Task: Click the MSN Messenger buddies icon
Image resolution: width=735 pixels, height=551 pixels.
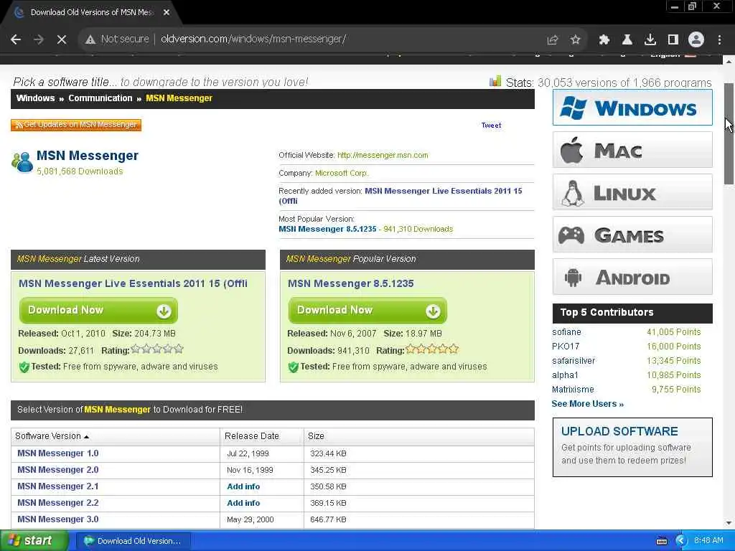Action: 22,162
